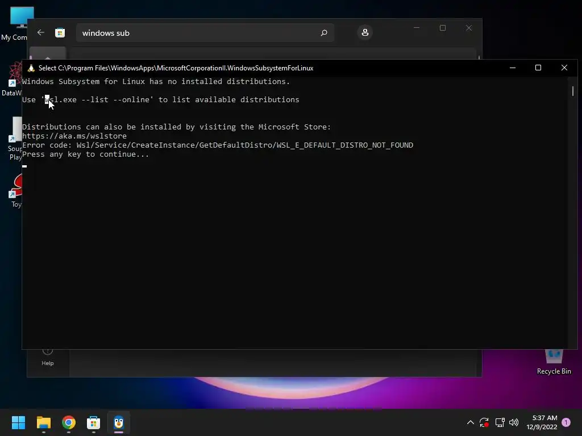
Task: Open Help in the Microsoft Store sidebar
Action: tap(48, 358)
